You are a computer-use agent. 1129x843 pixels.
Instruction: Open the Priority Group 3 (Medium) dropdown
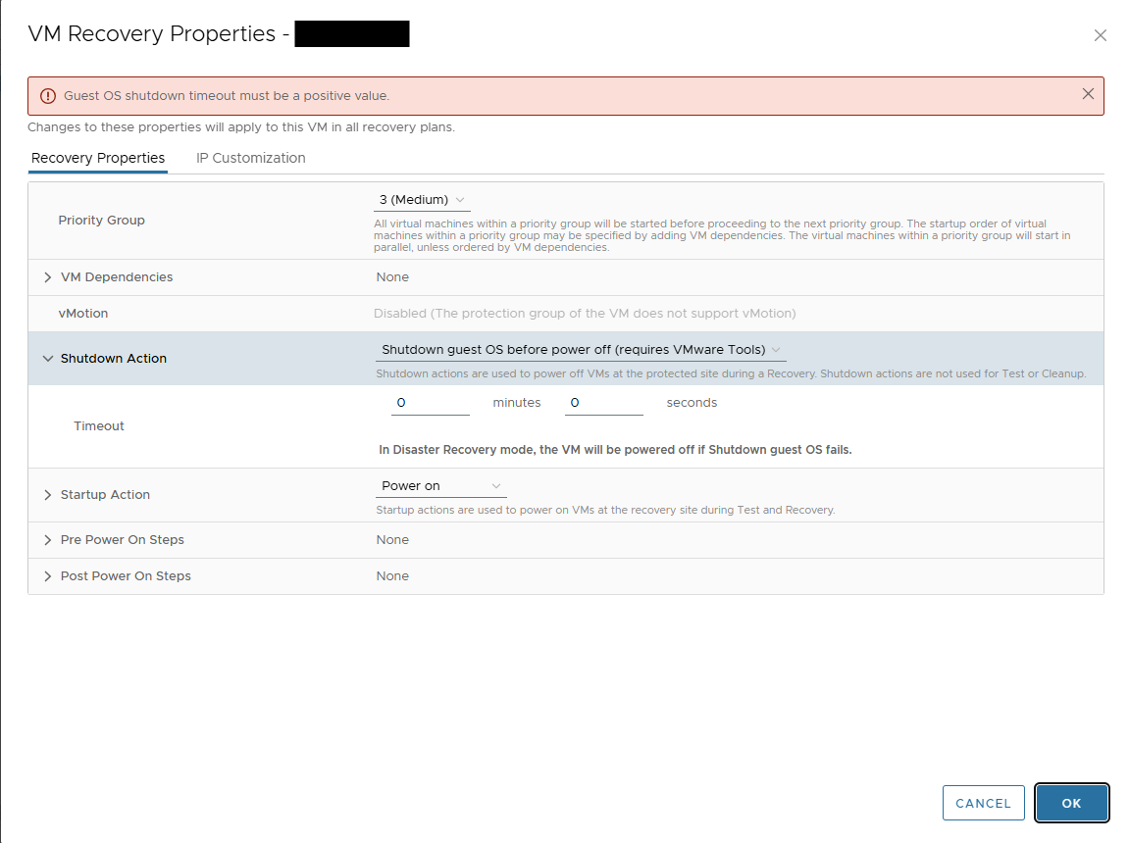tap(422, 200)
